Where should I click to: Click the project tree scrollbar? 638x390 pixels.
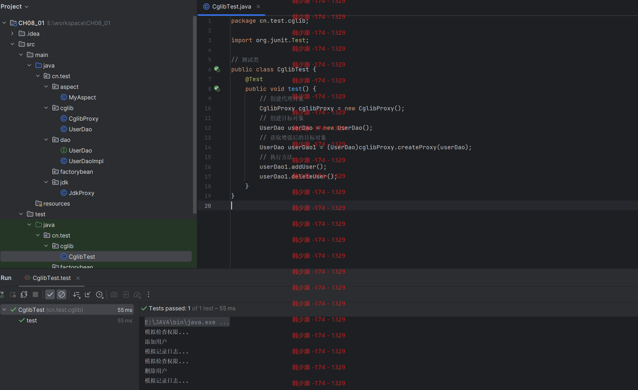tap(195, 115)
